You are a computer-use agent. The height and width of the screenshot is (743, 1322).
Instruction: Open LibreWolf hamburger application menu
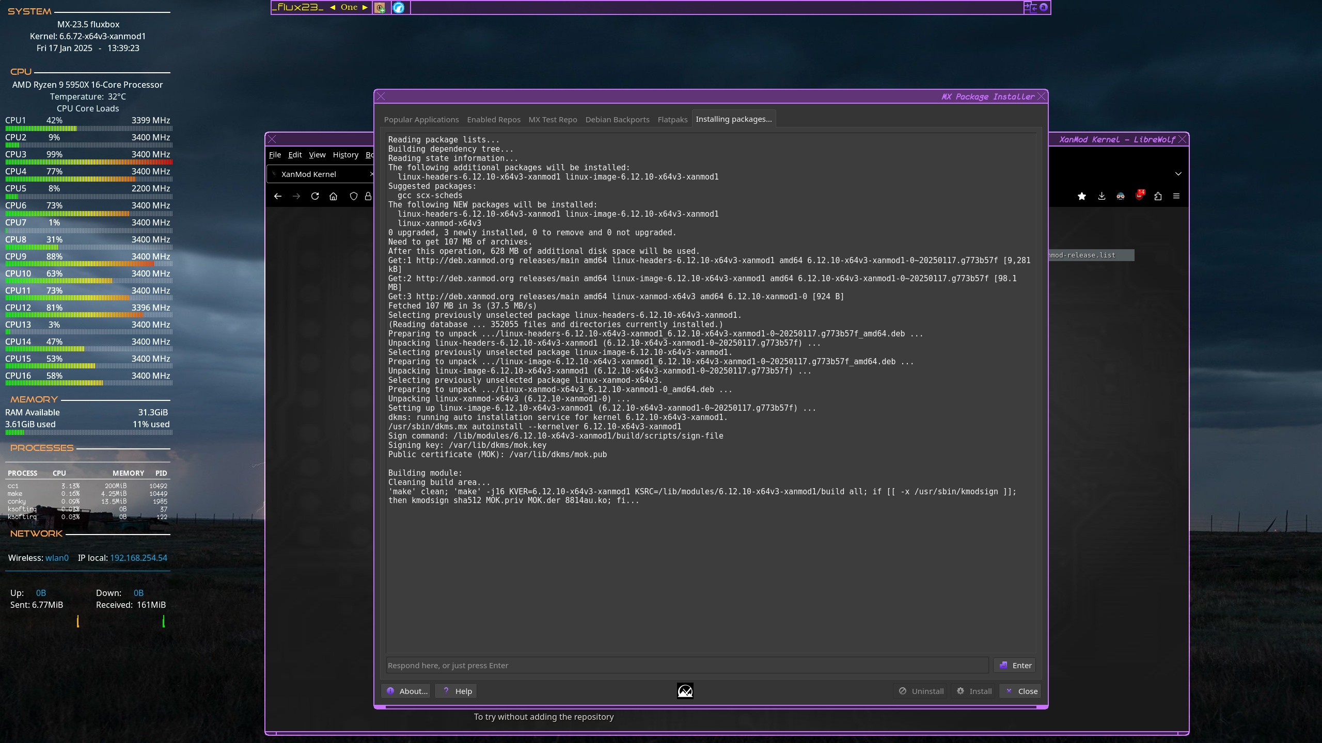(1176, 196)
